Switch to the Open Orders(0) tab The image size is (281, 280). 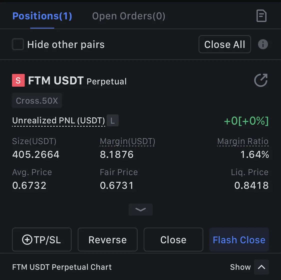pyautogui.click(x=129, y=16)
